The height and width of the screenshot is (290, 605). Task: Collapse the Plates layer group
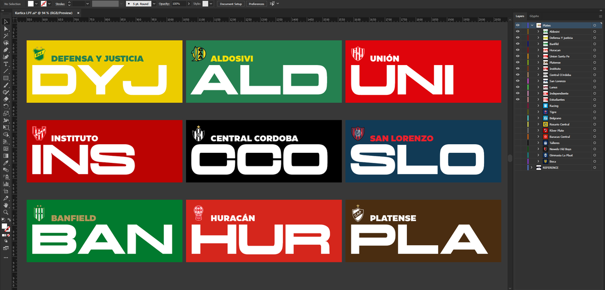coord(532,25)
